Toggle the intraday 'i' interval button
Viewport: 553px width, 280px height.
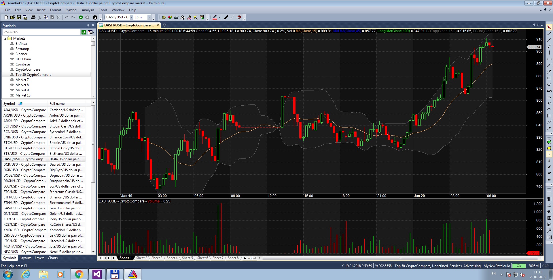[x=549, y=155]
